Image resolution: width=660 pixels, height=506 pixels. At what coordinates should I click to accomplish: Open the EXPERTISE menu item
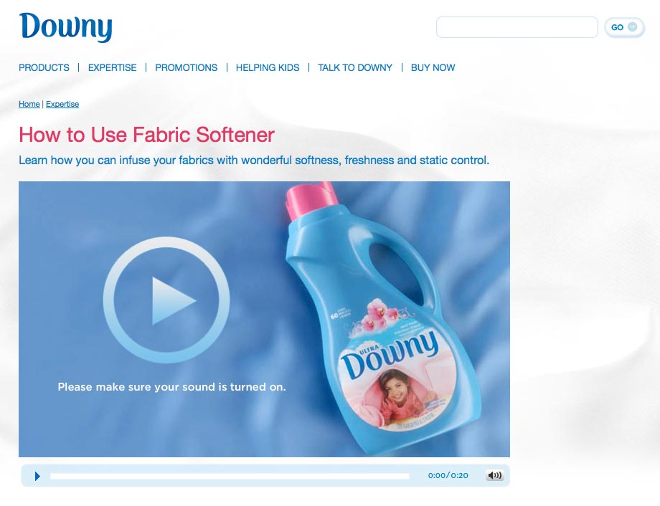click(113, 67)
